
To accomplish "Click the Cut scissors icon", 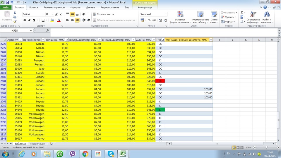I will tap(15, 13).
